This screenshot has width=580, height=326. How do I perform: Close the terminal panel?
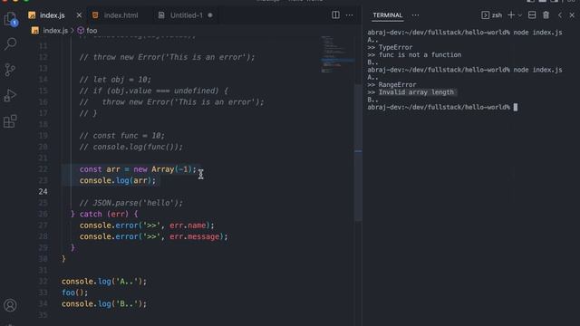[x=572, y=15]
